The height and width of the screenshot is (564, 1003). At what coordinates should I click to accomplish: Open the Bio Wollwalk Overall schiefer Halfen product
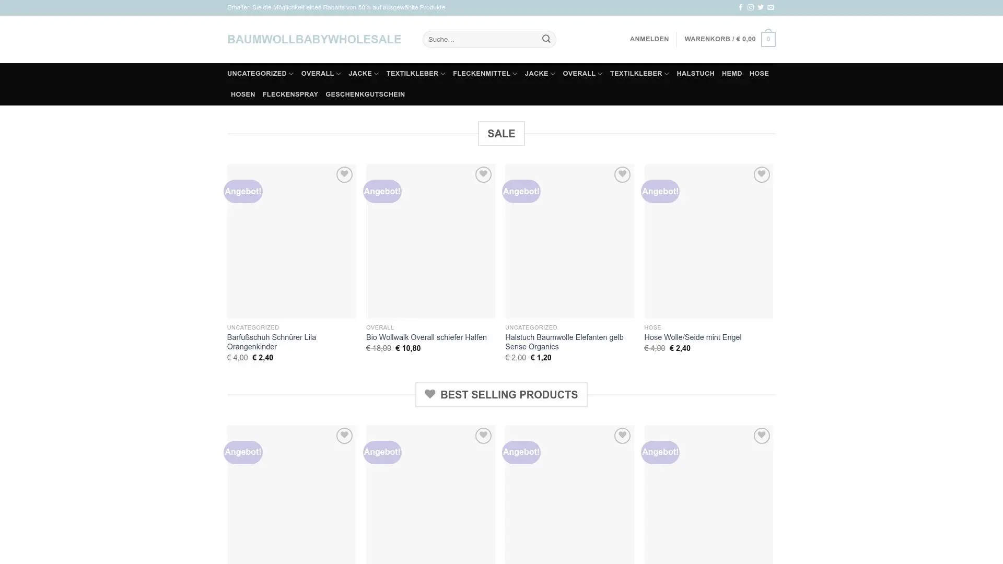coord(426,337)
